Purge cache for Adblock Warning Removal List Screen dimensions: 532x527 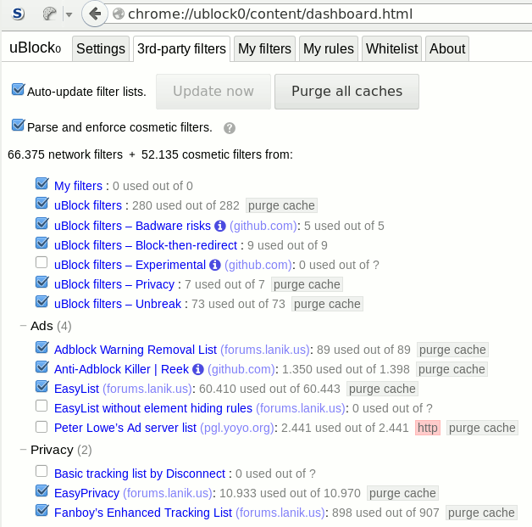point(452,350)
